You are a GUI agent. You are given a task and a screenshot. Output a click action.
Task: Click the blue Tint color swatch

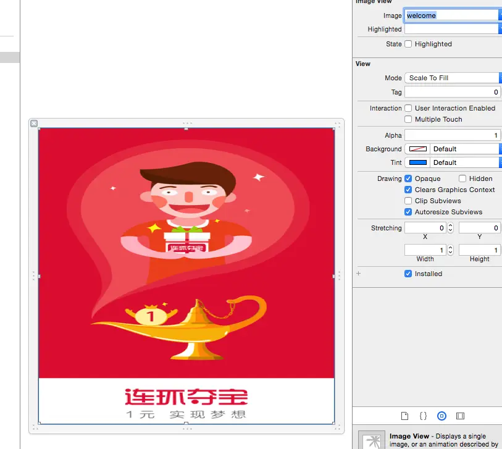[418, 162]
